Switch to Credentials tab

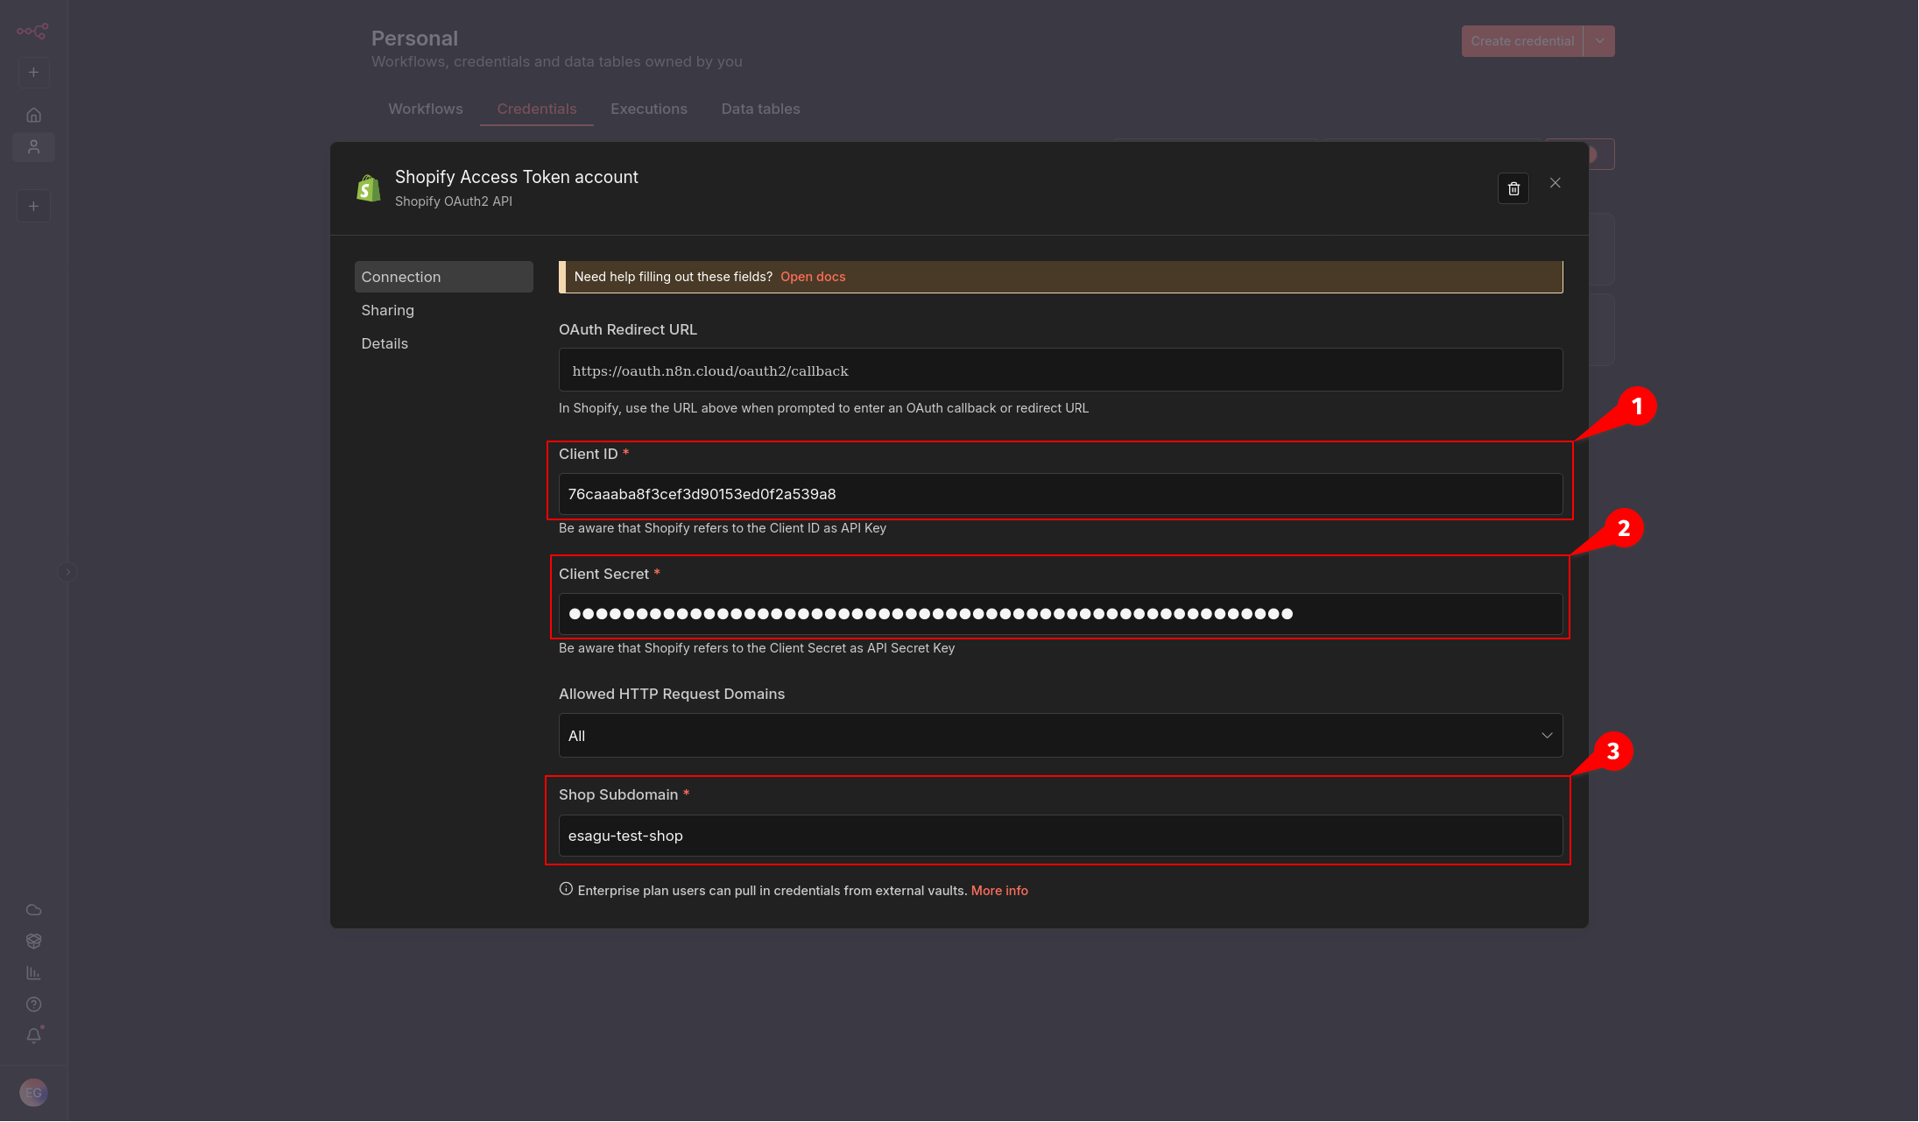[537, 109]
